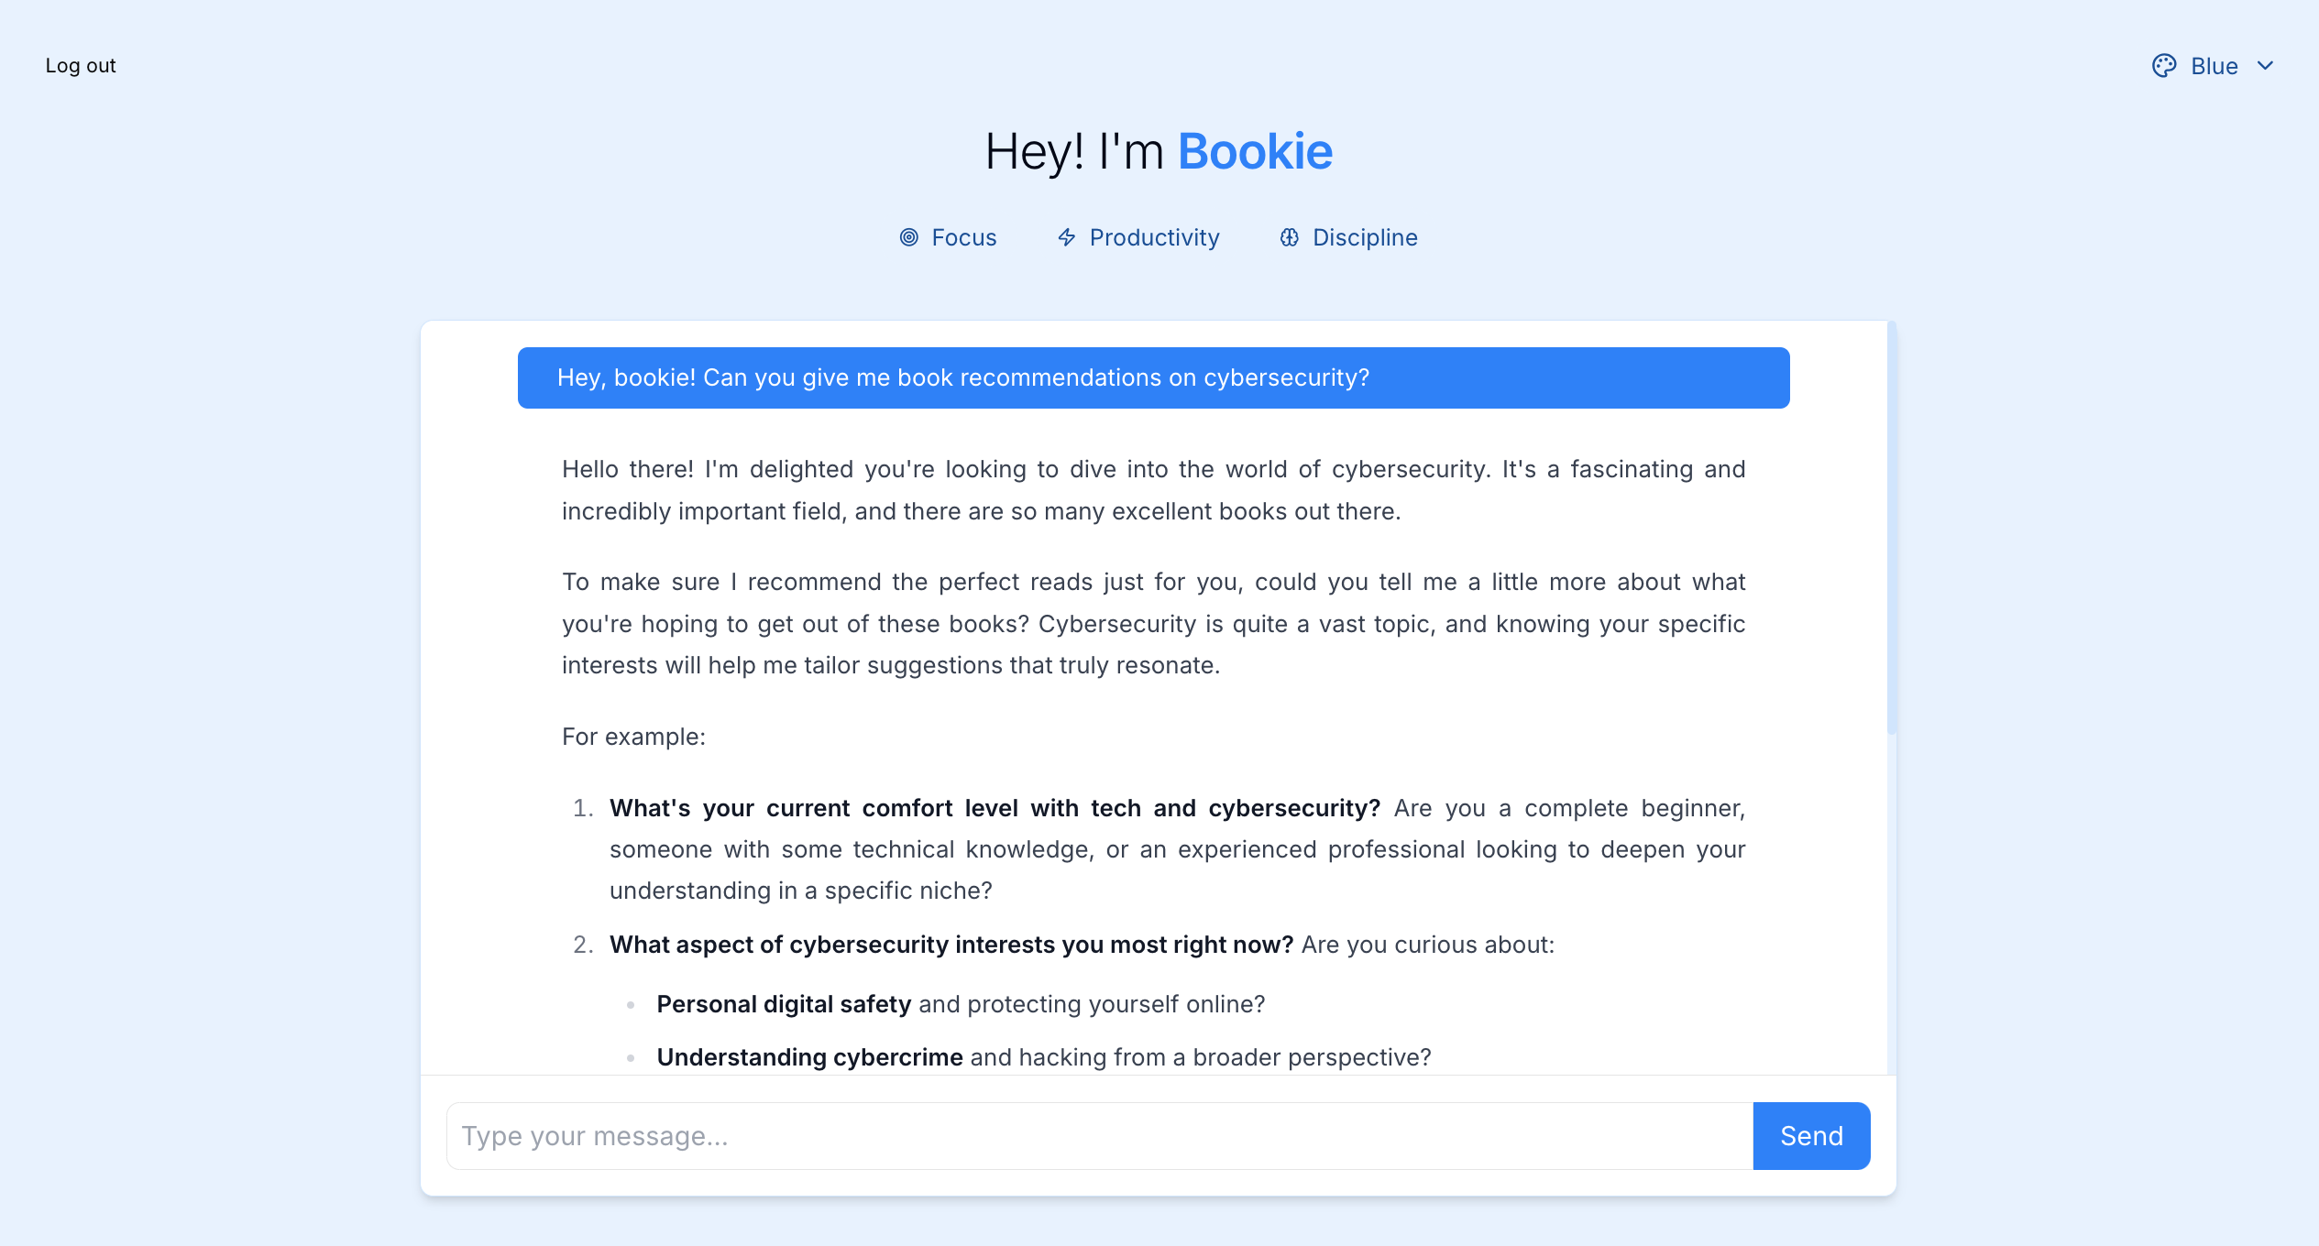2319x1246 pixels.
Task: Expand the chevron next to Blue
Action: (2267, 65)
